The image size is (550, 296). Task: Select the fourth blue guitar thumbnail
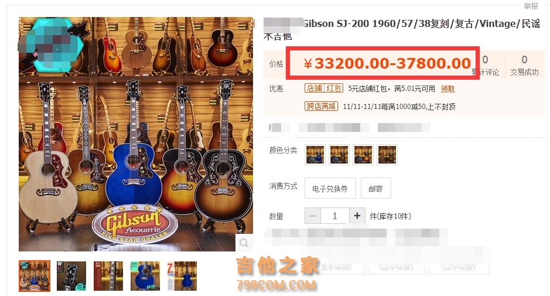pyautogui.click(x=145, y=276)
